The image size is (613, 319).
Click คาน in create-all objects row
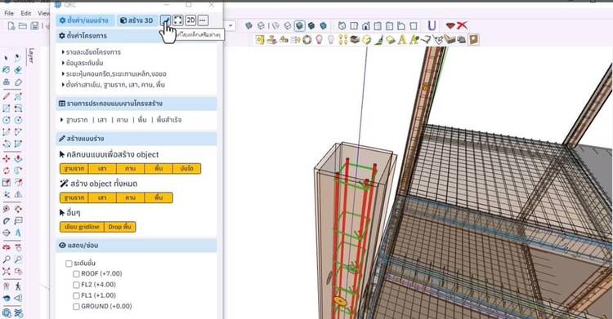(x=131, y=198)
